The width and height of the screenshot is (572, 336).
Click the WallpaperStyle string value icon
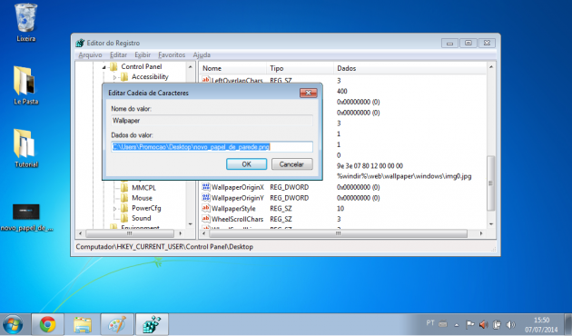click(x=206, y=208)
